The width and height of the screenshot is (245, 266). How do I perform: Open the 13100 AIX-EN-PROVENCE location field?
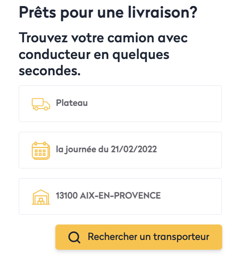[120, 196]
